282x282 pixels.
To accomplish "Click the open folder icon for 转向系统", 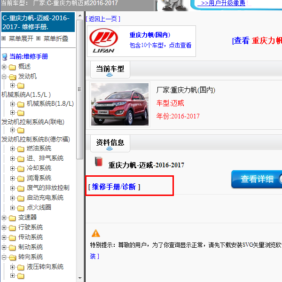I will pyautogui.click(x=12, y=258).
